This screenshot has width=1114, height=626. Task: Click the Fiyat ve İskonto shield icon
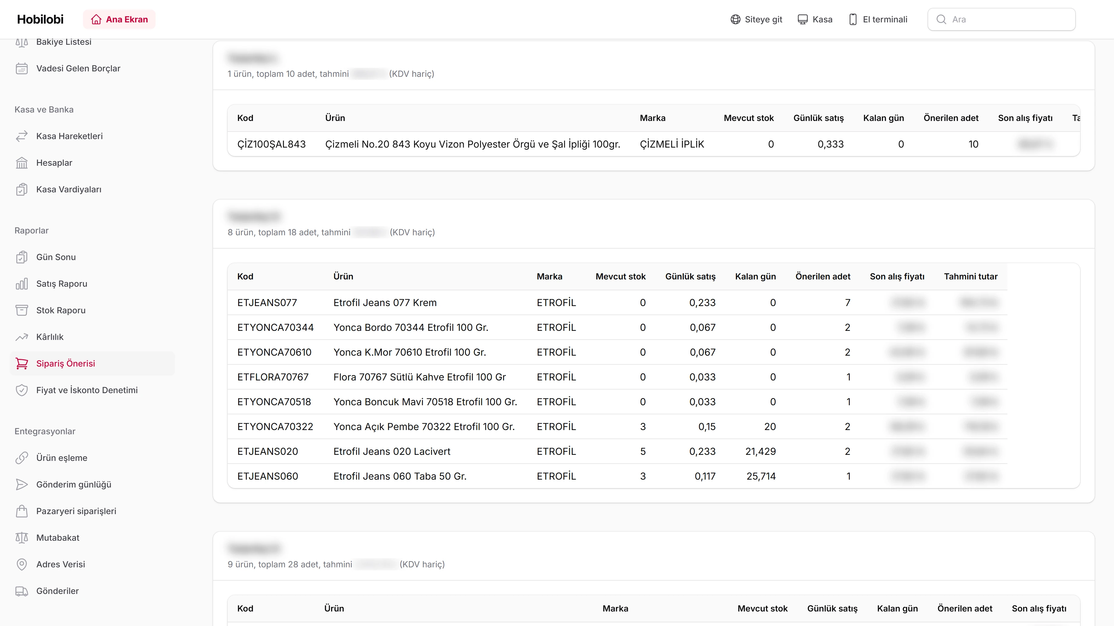(x=21, y=390)
